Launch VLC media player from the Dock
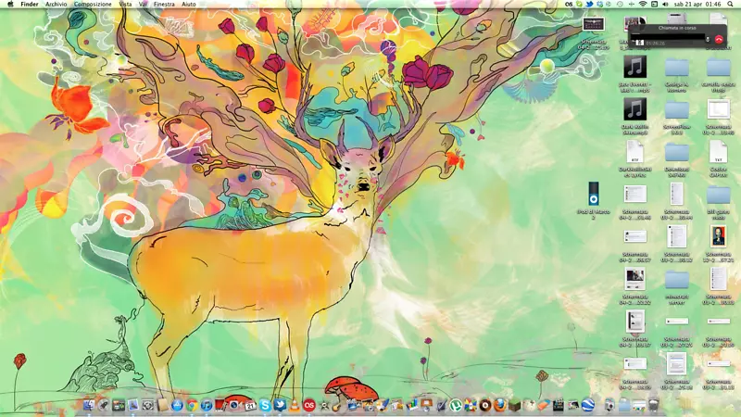 point(295,405)
